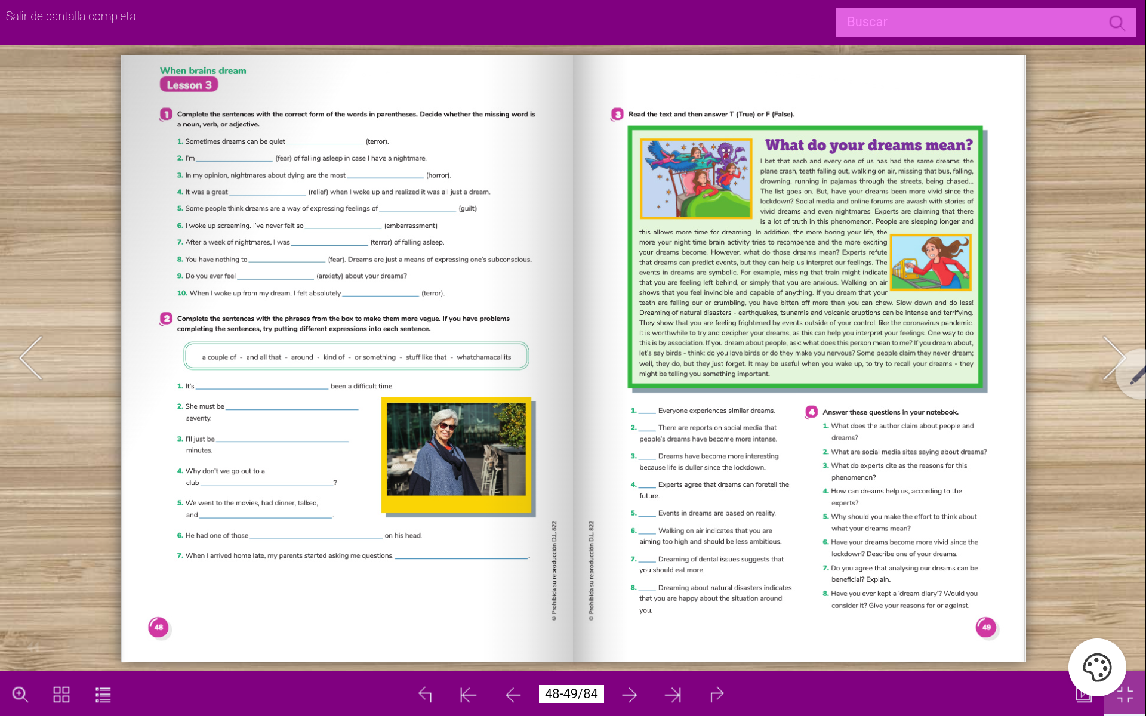The width and height of the screenshot is (1146, 716).
Task: Flip to previous page with left chevron
Action: click(31, 357)
